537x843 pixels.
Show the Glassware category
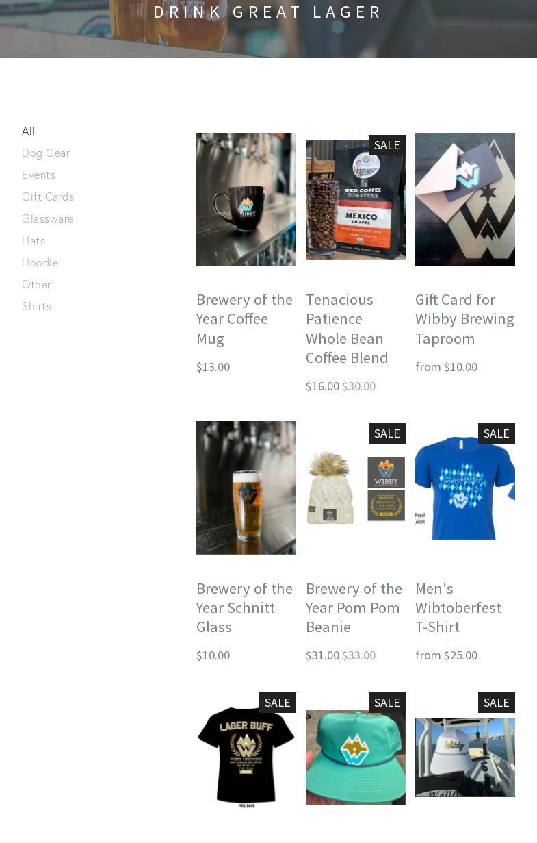click(x=47, y=218)
